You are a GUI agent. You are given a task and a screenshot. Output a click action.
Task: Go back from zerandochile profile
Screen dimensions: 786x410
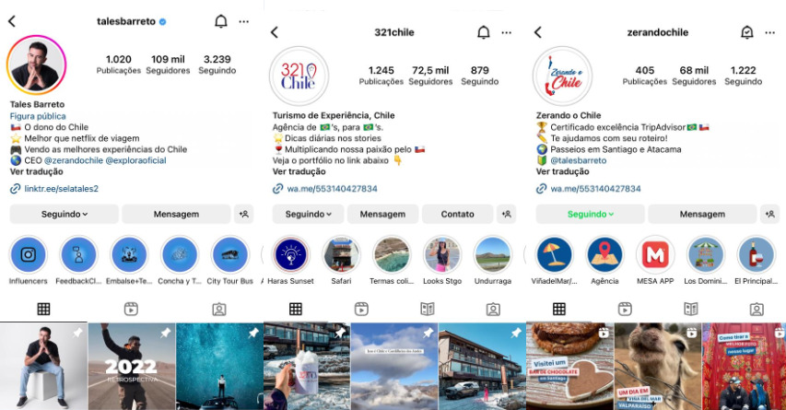(538, 32)
